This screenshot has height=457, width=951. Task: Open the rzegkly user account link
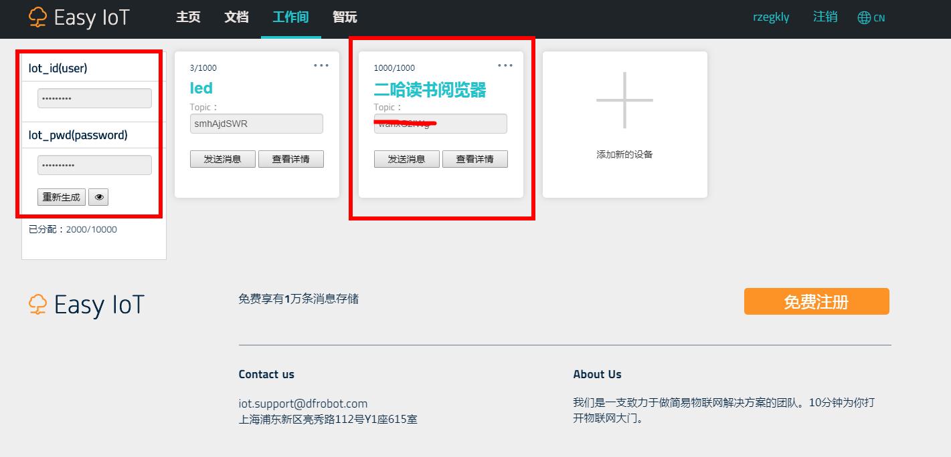click(x=771, y=17)
